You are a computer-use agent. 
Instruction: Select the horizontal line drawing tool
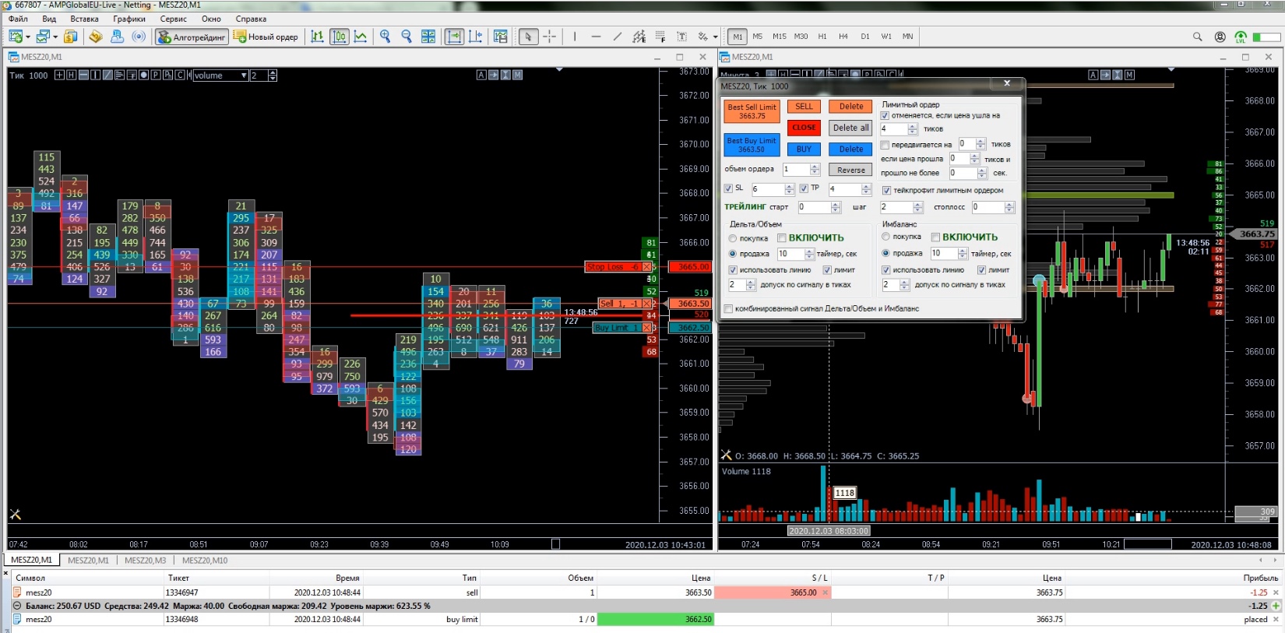pos(596,37)
